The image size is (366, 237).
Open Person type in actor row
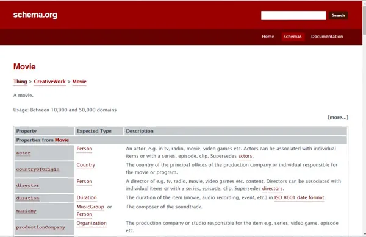[84, 149]
